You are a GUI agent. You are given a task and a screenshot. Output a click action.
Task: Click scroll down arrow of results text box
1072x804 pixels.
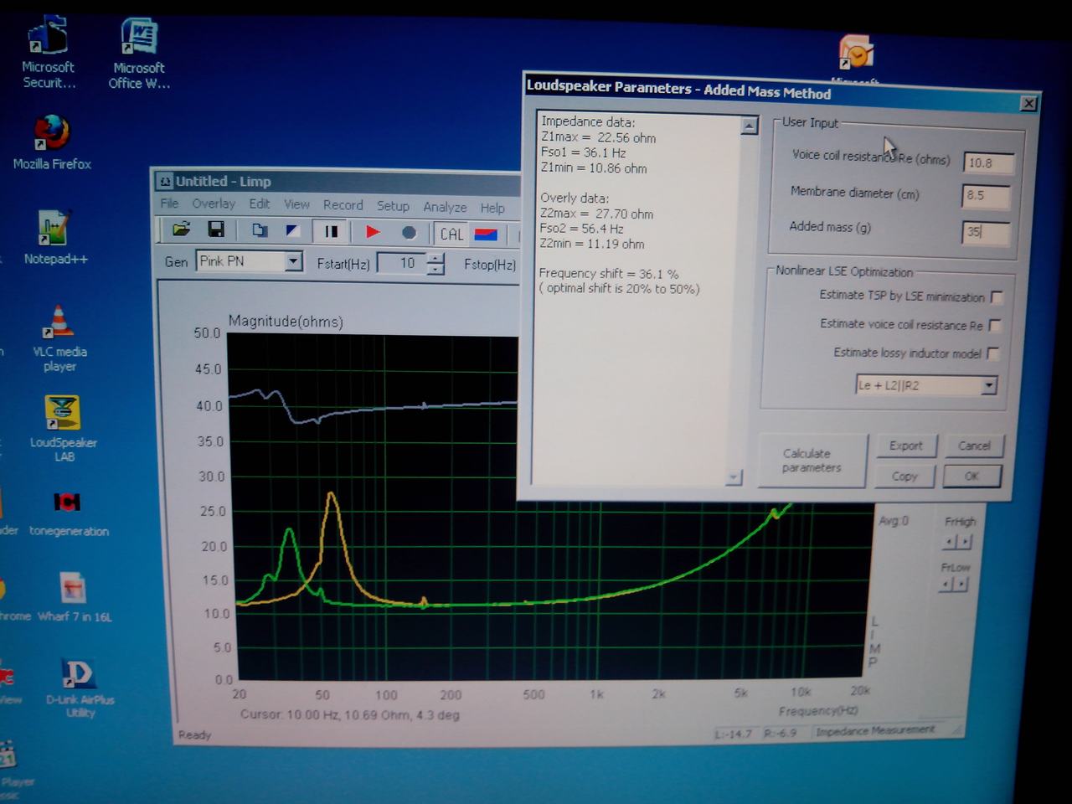coord(734,477)
